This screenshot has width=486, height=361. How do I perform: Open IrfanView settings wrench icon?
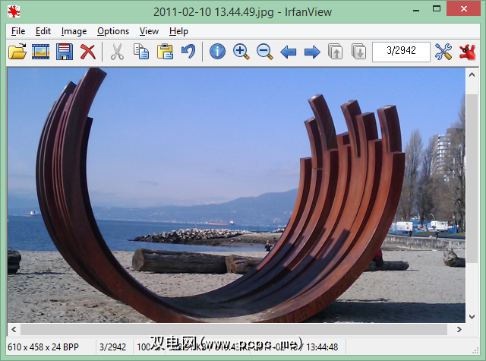click(443, 52)
